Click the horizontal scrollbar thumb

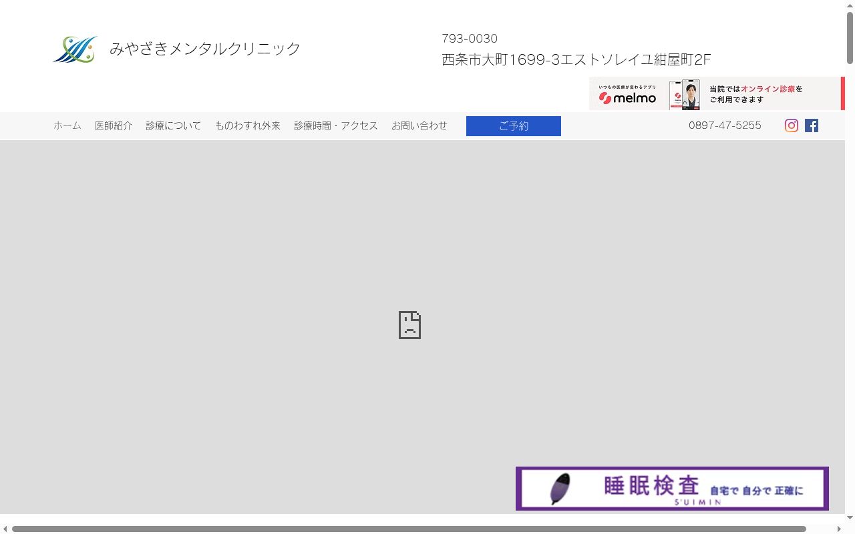tap(409, 529)
